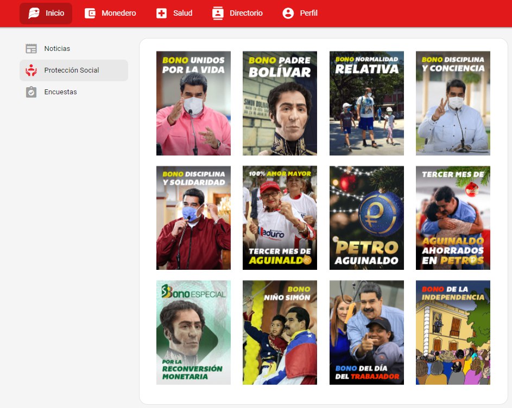Click the Monedero wallet icon
The height and width of the screenshot is (408, 512).
click(90, 14)
